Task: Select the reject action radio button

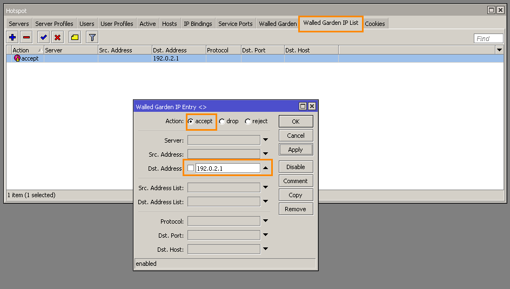Action: (248, 122)
